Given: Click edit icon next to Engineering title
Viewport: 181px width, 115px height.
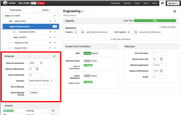Looking at the screenshot, I should point(82,11).
